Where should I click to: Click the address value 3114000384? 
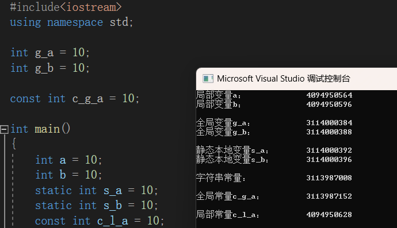(329, 123)
